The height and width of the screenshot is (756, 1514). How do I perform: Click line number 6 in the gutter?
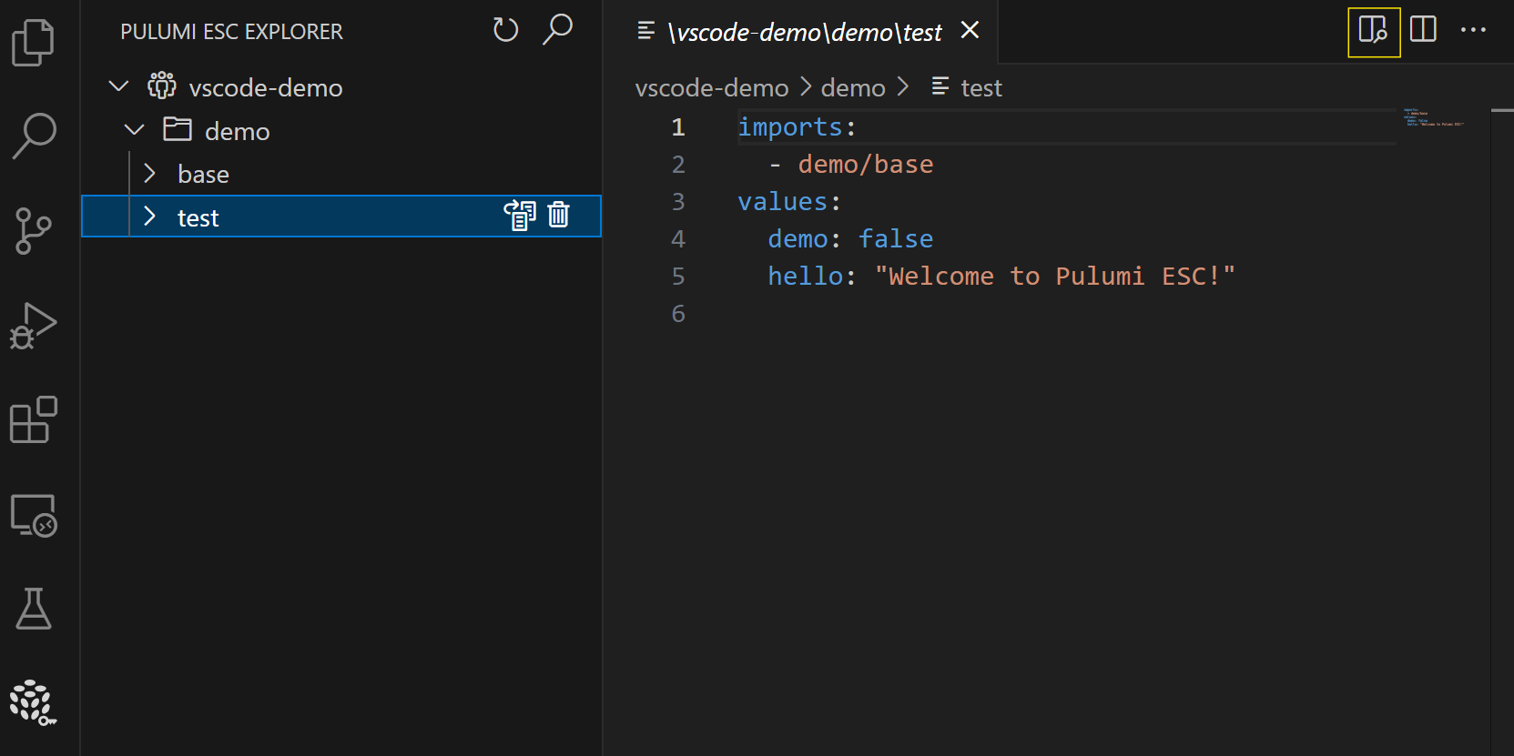pos(678,314)
